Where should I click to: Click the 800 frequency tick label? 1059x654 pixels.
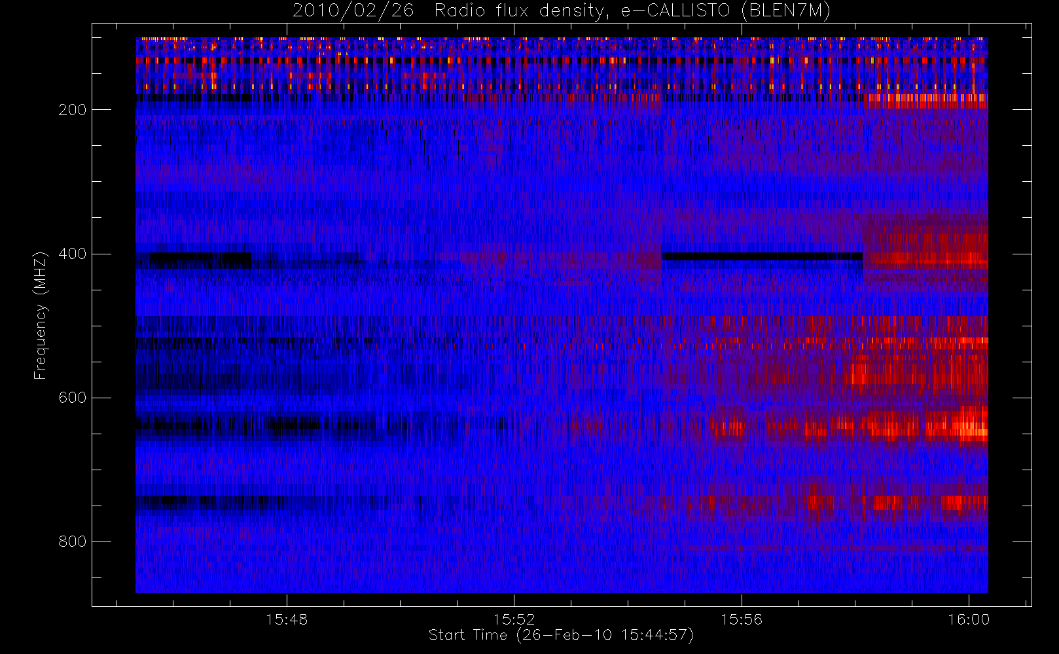pos(73,542)
